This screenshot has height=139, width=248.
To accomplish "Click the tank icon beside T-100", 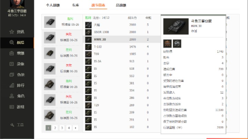I will click(88, 47).
